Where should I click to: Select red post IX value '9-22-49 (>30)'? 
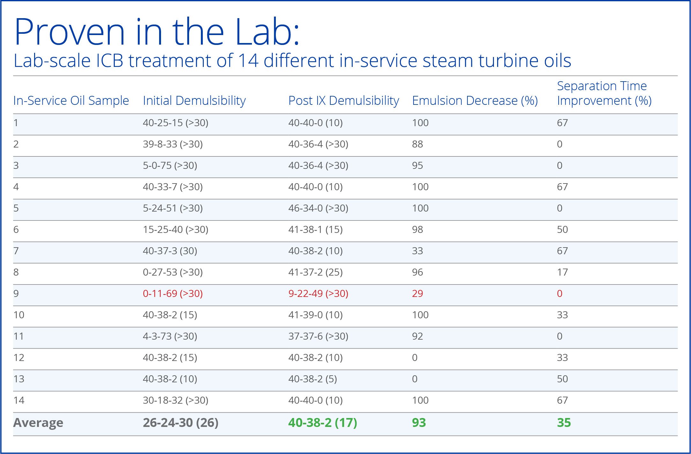point(318,293)
